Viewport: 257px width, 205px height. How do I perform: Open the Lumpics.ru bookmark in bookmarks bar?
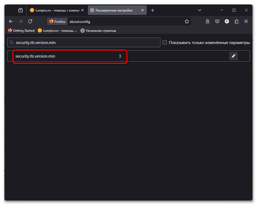coord(57,31)
